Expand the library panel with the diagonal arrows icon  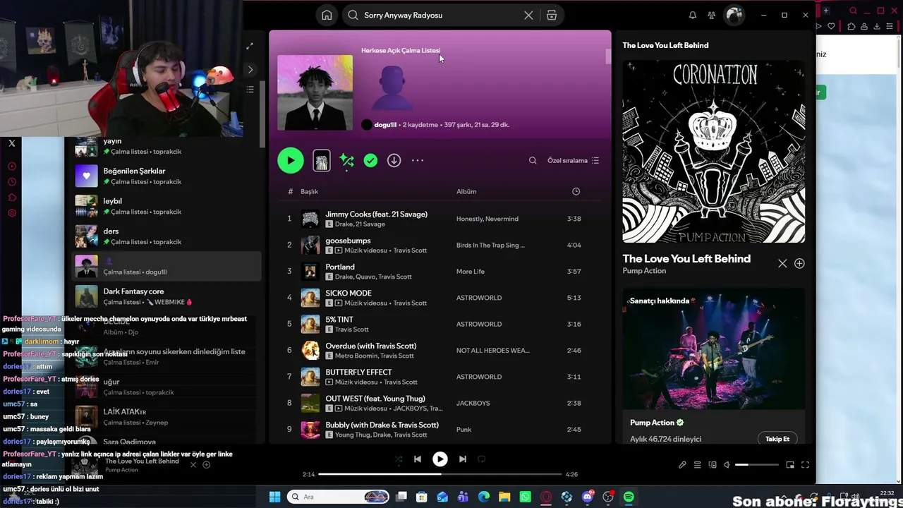tap(250, 46)
